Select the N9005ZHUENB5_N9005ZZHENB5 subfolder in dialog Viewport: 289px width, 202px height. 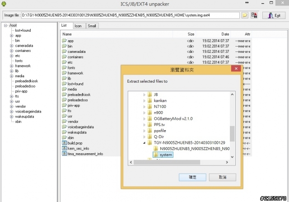[195, 149]
